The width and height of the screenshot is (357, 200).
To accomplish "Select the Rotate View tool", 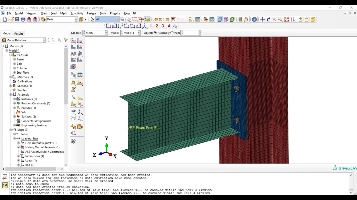I will pyautogui.click(x=269, y=19).
